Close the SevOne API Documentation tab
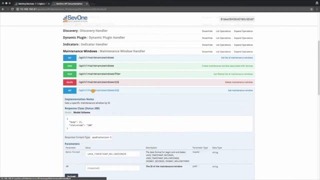This screenshot has width=320, height=180. 86,3
